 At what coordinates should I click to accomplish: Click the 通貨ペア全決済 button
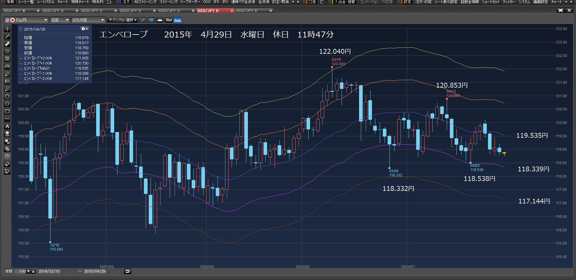(x=243, y=2)
